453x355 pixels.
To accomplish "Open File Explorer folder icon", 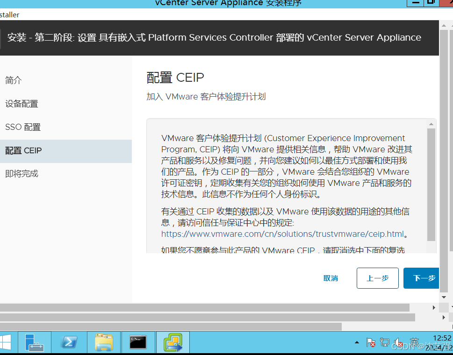I will [104, 342].
